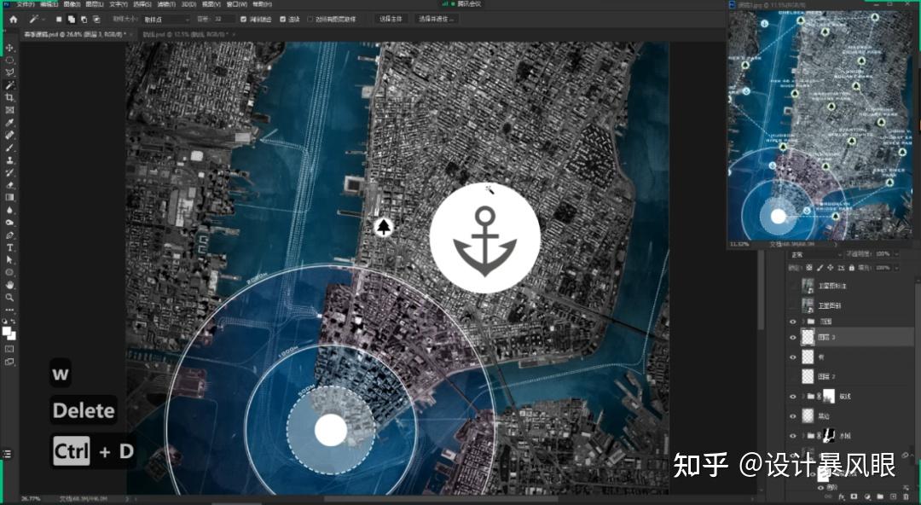Open the layer fill dropdown arrow
This screenshot has height=505, width=921.
[x=895, y=268]
